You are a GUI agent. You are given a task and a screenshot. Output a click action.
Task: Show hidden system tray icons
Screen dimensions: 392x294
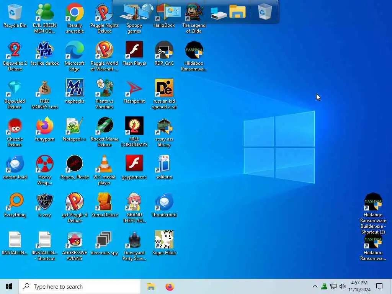click(x=315, y=286)
